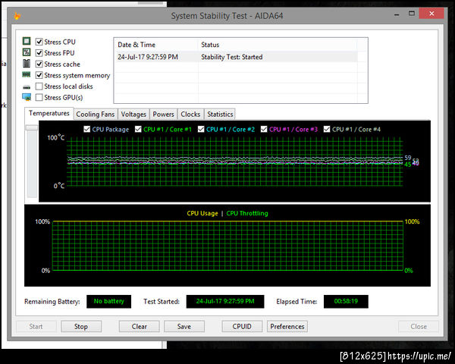Click the disabled Start button
This screenshot has width=455, height=364.
point(36,327)
